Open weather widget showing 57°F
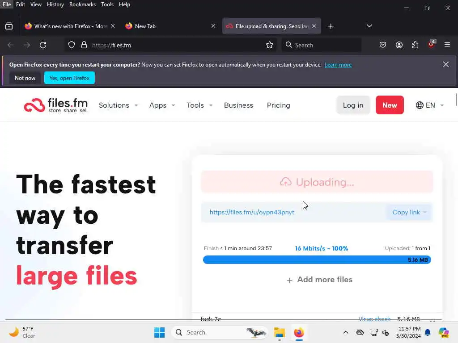The height and width of the screenshot is (343, 458). coord(22,332)
